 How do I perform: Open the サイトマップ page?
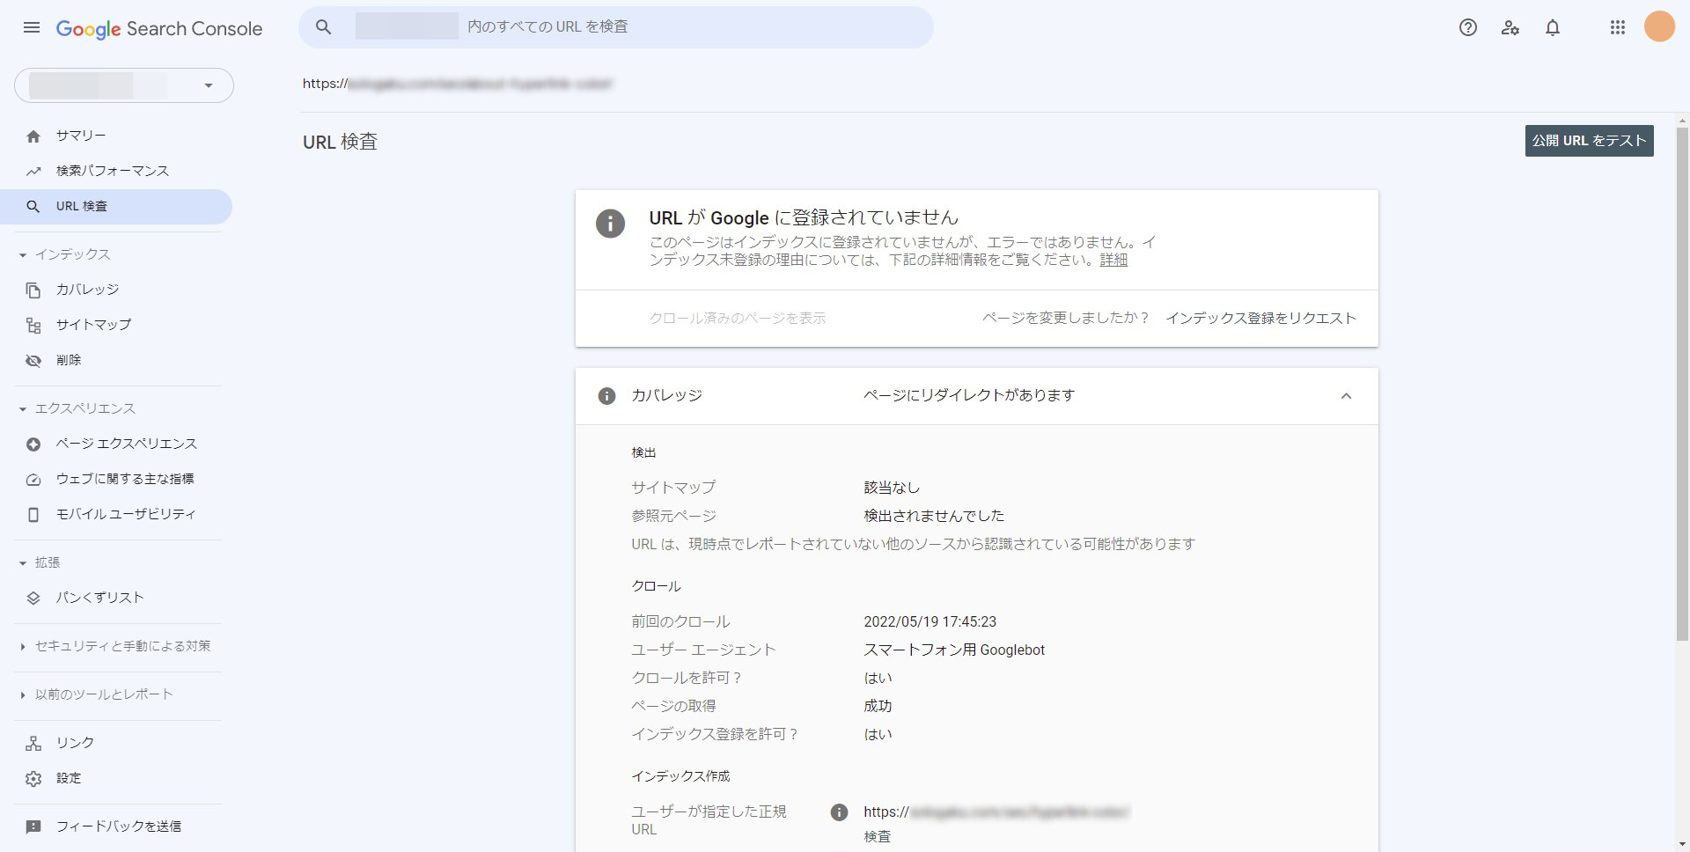pyautogui.click(x=93, y=325)
